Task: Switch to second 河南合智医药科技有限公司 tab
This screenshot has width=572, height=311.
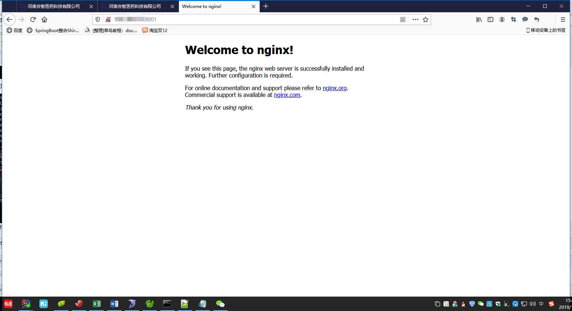Action: tap(138, 6)
